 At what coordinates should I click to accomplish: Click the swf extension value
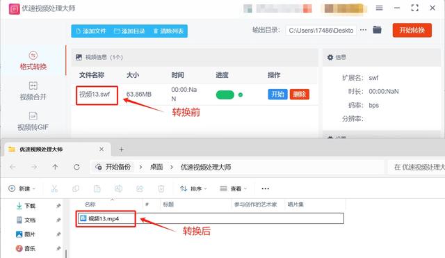373,78
